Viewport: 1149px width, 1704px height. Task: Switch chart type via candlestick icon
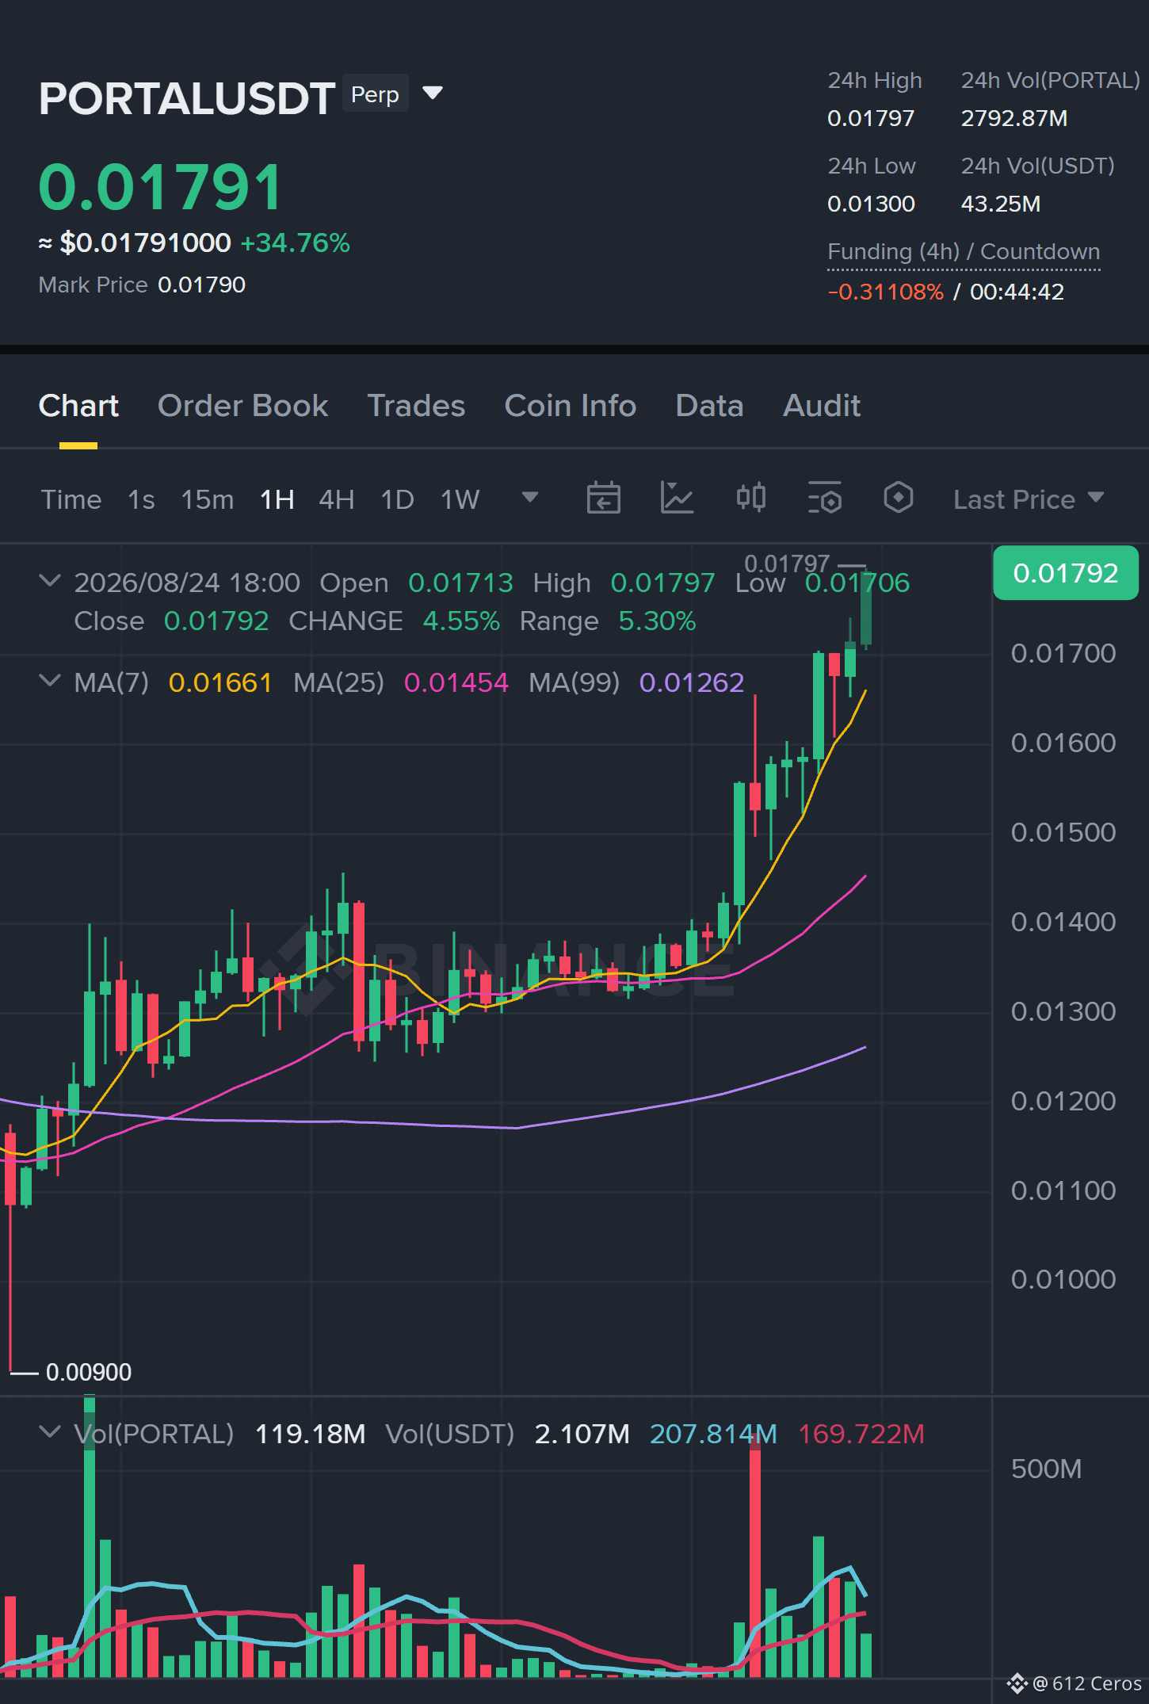750,498
